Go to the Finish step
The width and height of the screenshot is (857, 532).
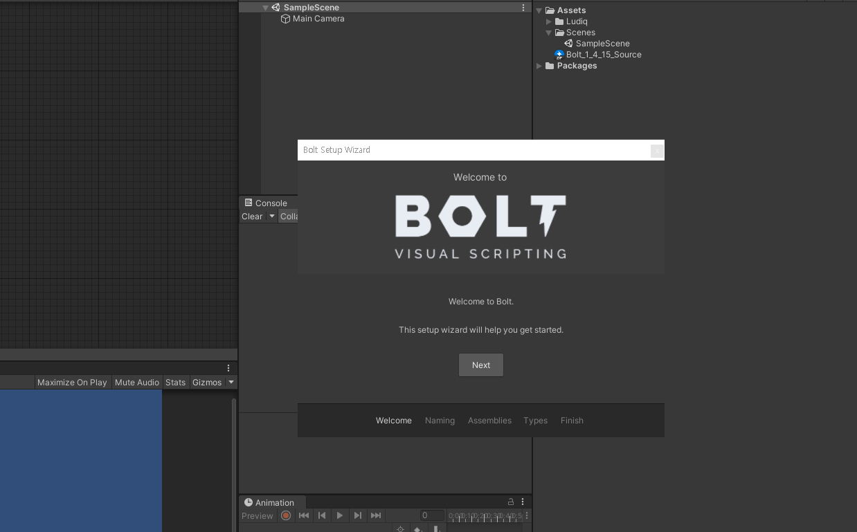[x=572, y=421]
